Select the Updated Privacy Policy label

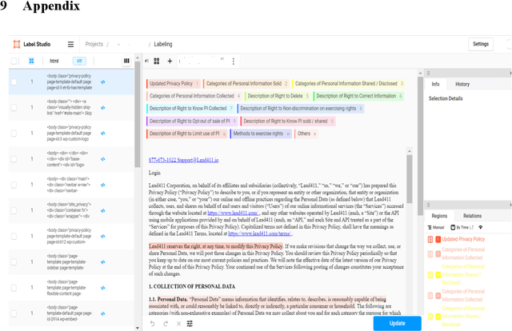(x=174, y=84)
